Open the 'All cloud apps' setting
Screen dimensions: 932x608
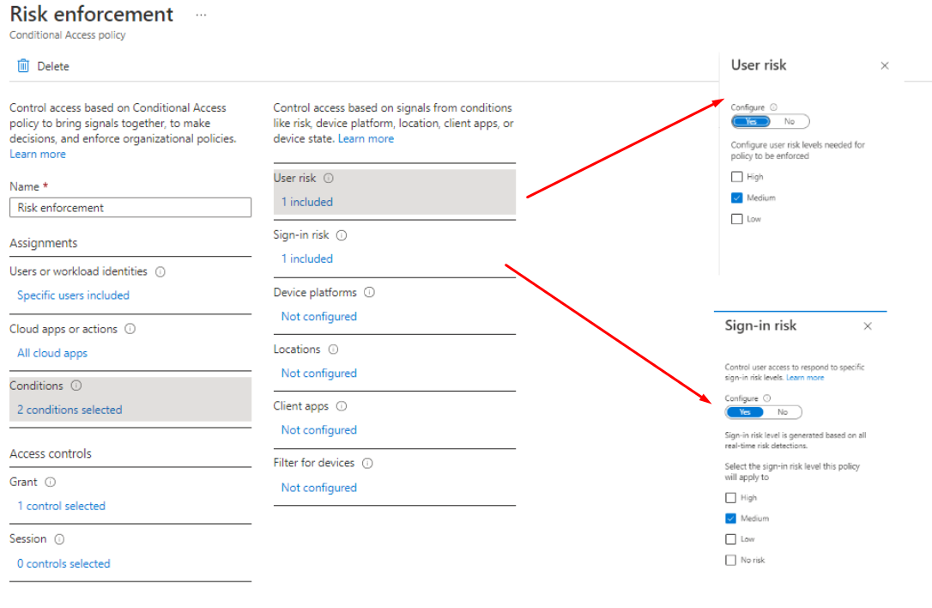(52, 353)
